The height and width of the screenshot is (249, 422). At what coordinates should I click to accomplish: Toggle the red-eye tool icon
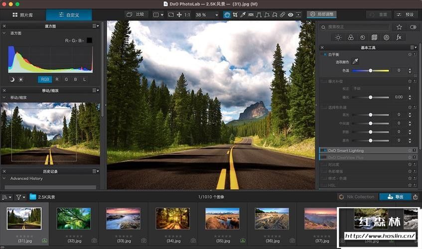click(x=290, y=15)
